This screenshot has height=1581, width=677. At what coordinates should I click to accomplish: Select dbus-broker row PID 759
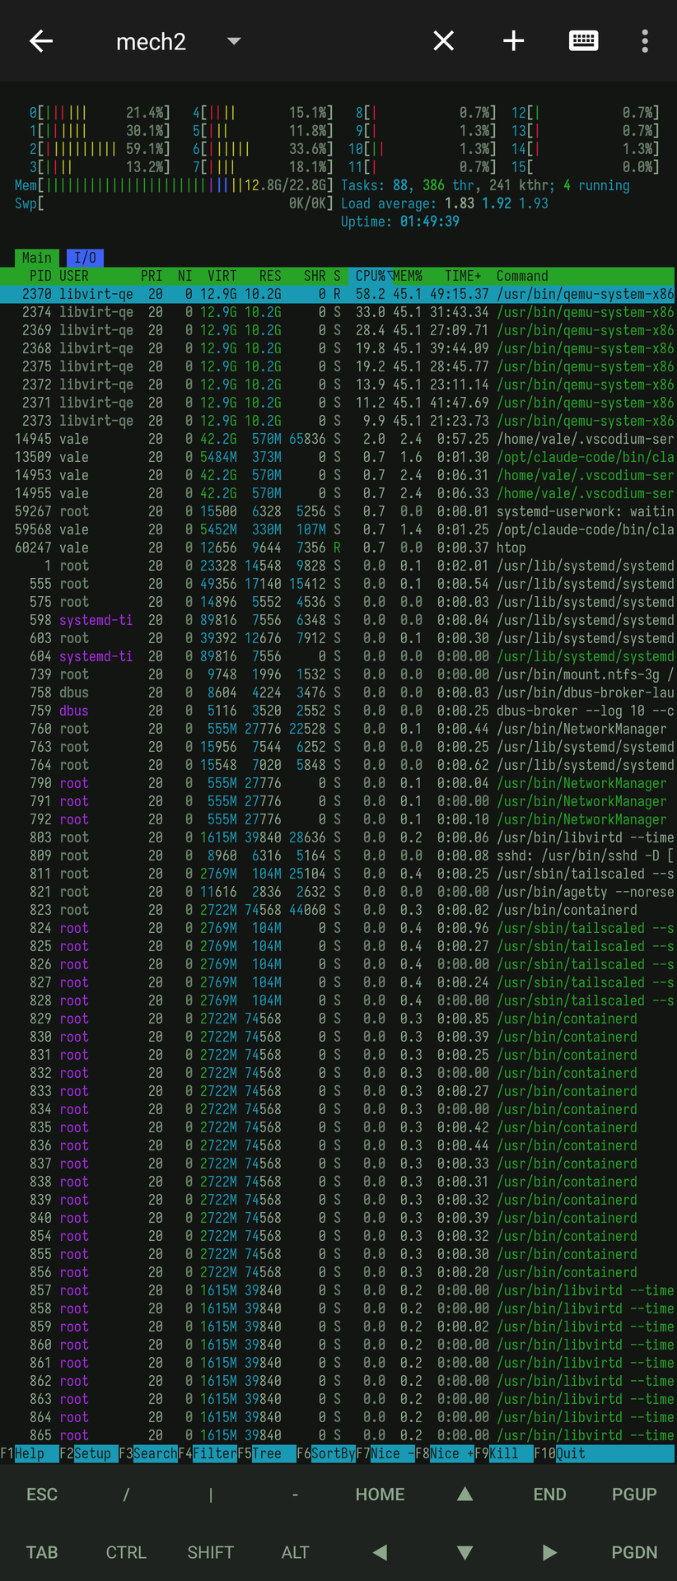pyautogui.click(x=338, y=711)
